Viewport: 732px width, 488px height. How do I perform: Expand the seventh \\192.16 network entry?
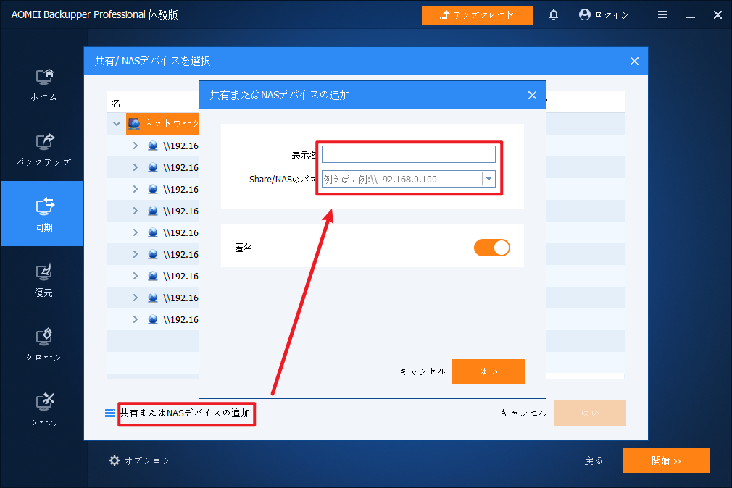coord(136,276)
